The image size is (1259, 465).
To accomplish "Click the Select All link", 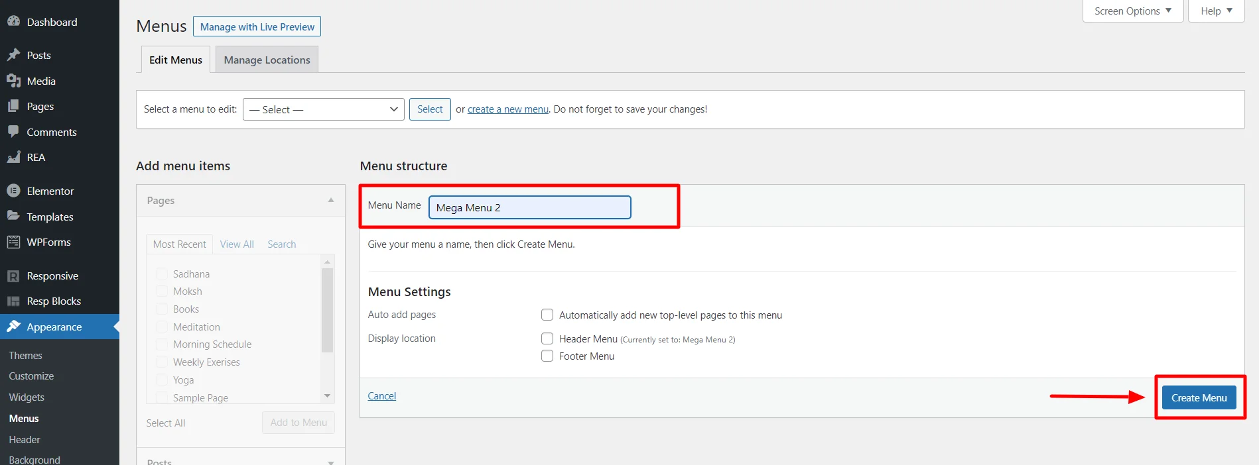I will [x=166, y=423].
